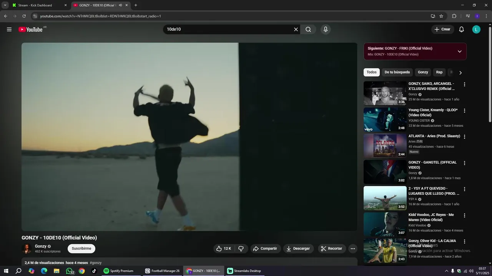Click the Descargar download button

[298, 248]
